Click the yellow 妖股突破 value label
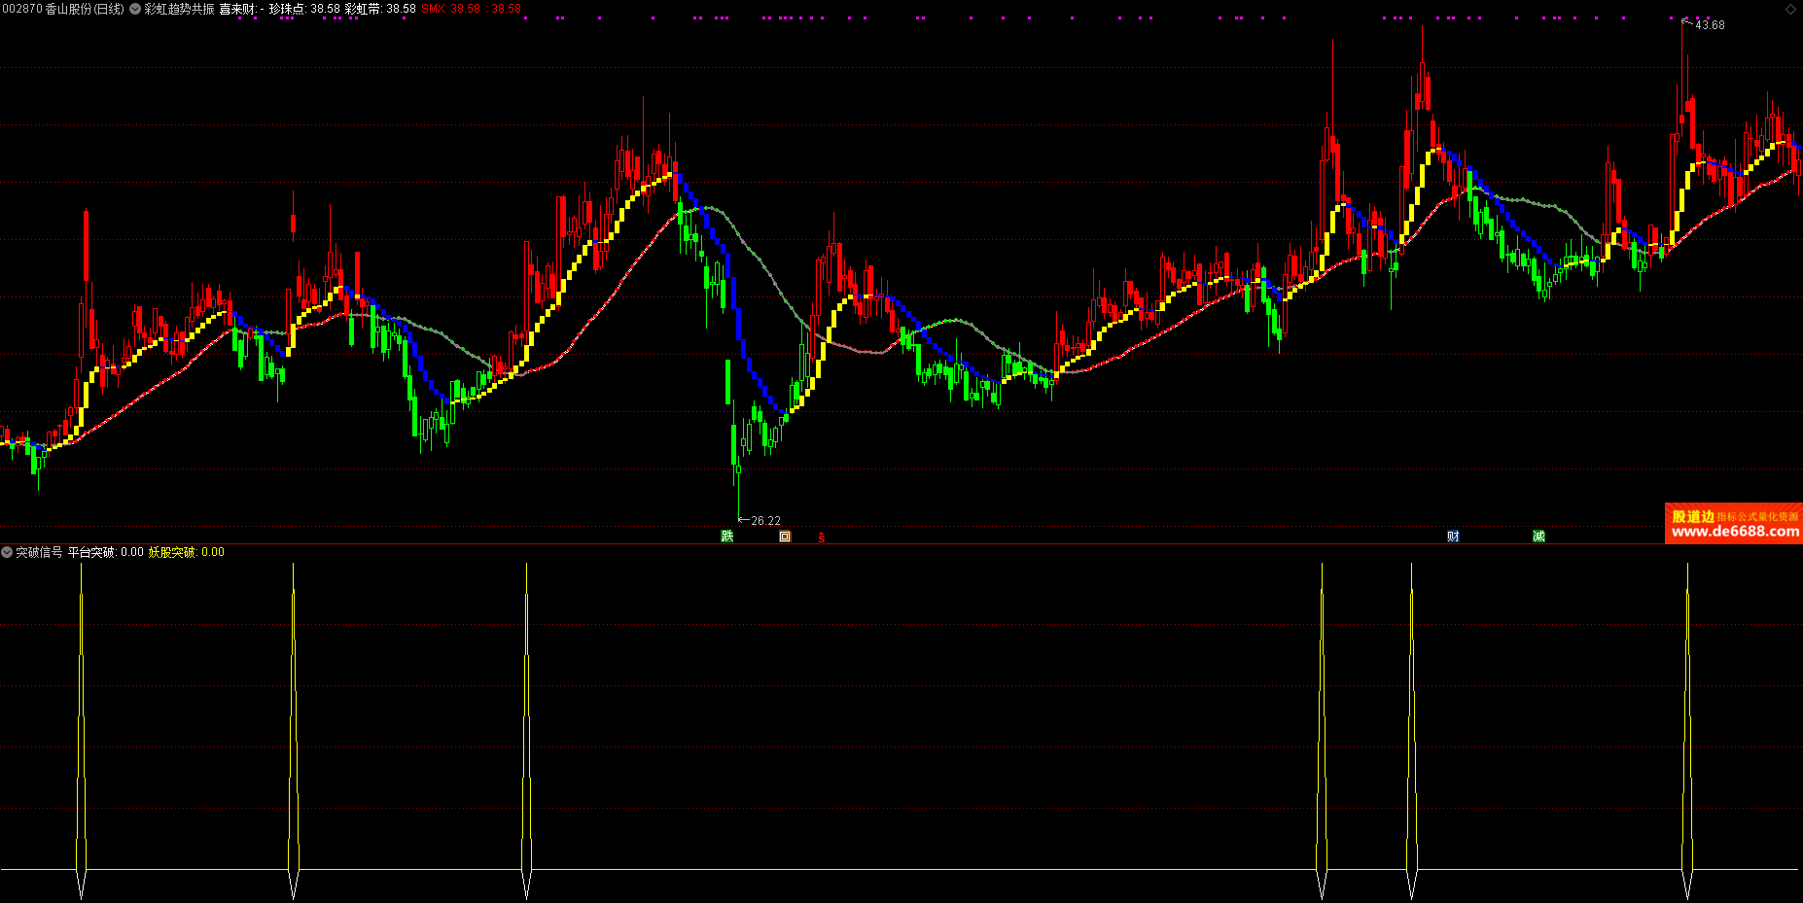Viewport: 1803px width, 903px height. pos(186,552)
